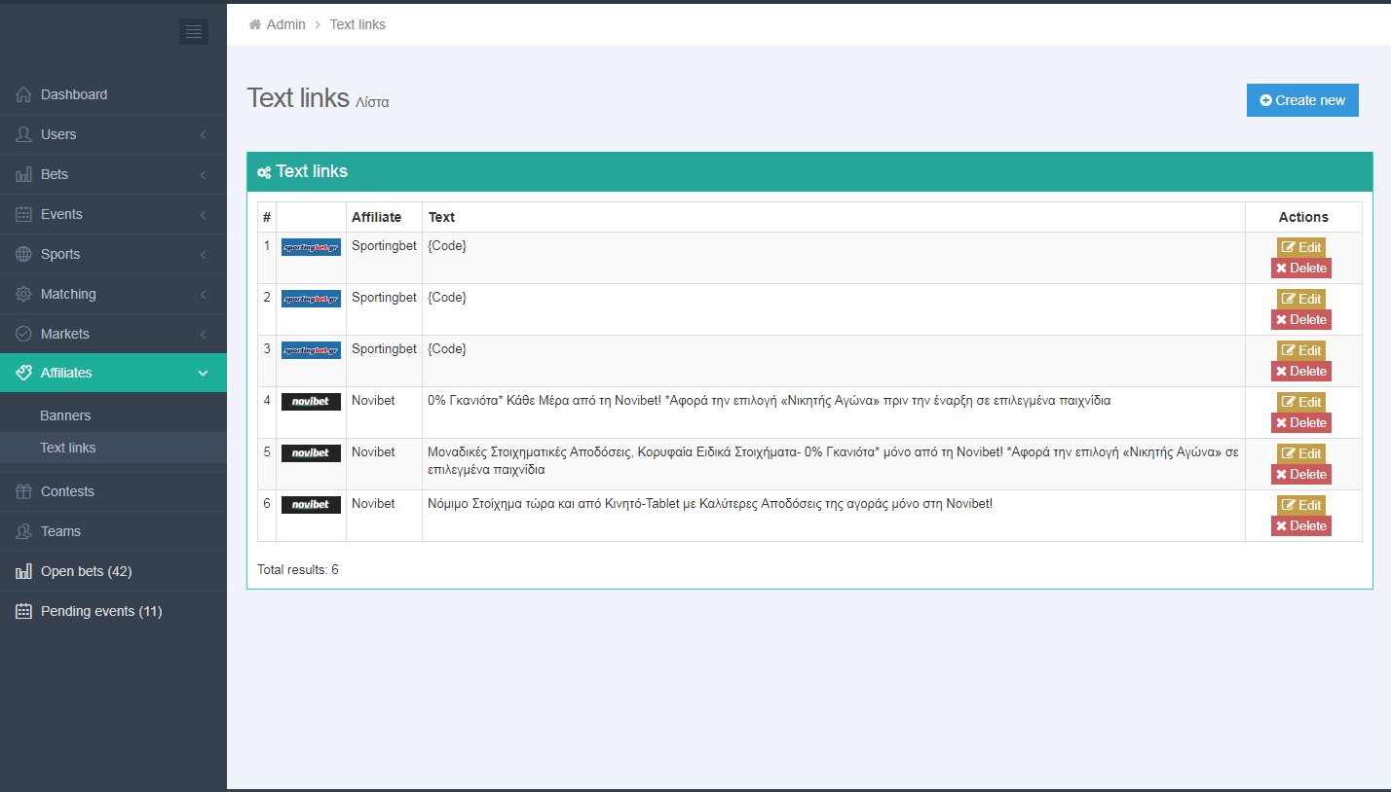Delete text link number 6
Screen dimensions: 1391x792
(x=1300, y=526)
